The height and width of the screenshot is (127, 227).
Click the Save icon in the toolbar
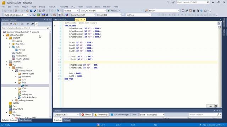pyautogui.click(x=31, y=11)
